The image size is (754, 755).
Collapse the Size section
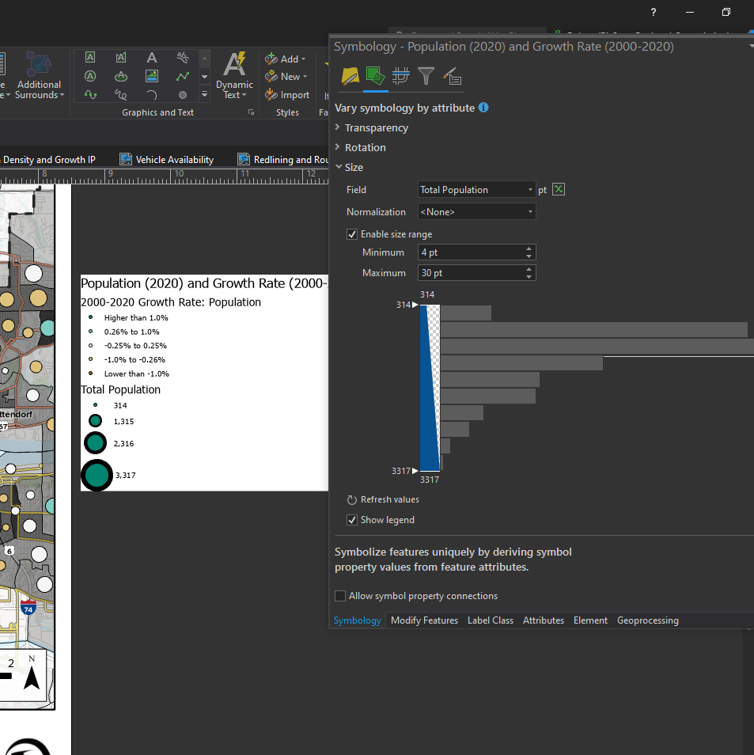(339, 167)
